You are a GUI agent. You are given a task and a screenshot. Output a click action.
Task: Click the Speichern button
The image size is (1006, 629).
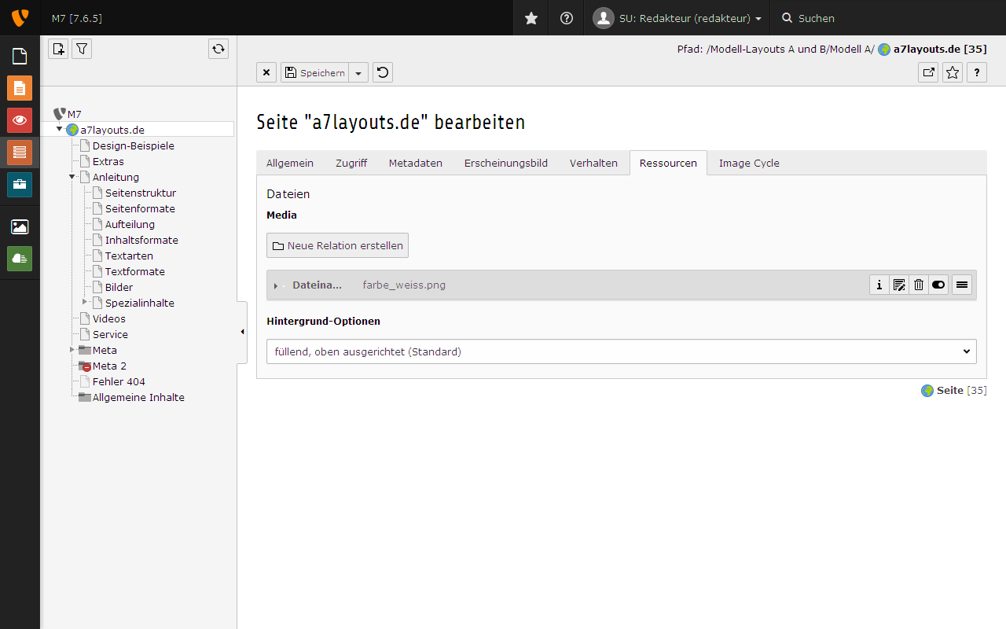click(314, 72)
